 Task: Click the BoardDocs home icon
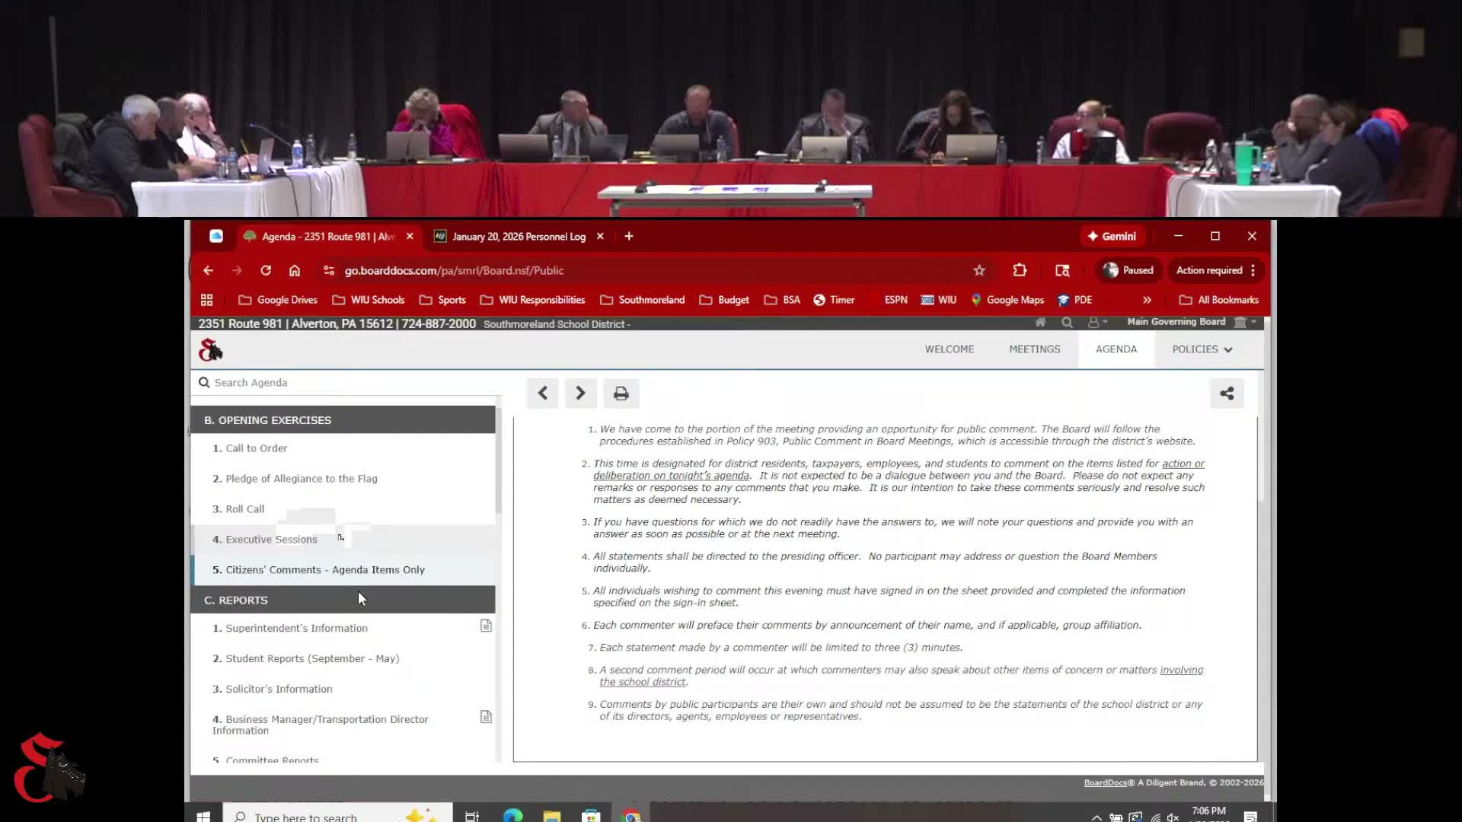1040,323
